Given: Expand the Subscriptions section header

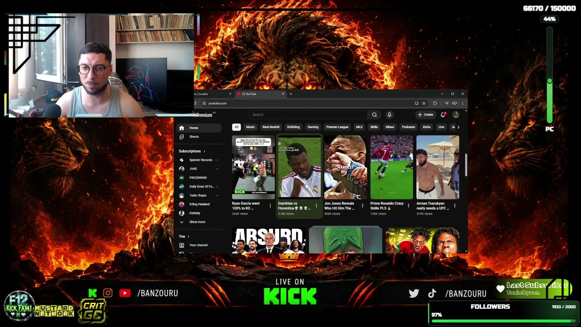Looking at the screenshot, I should pyautogui.click(x=192, y=151).
